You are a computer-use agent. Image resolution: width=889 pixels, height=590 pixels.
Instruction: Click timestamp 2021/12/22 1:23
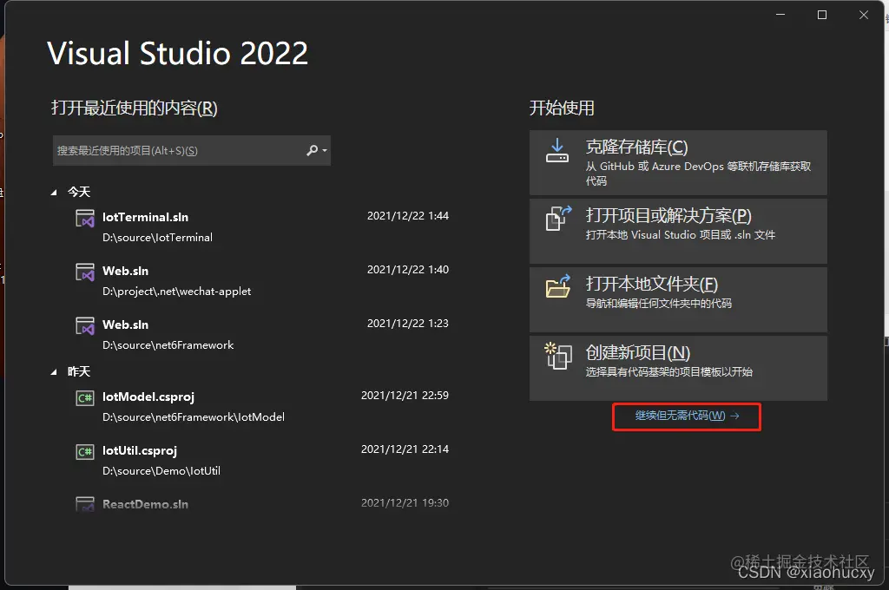coord(408,324)
